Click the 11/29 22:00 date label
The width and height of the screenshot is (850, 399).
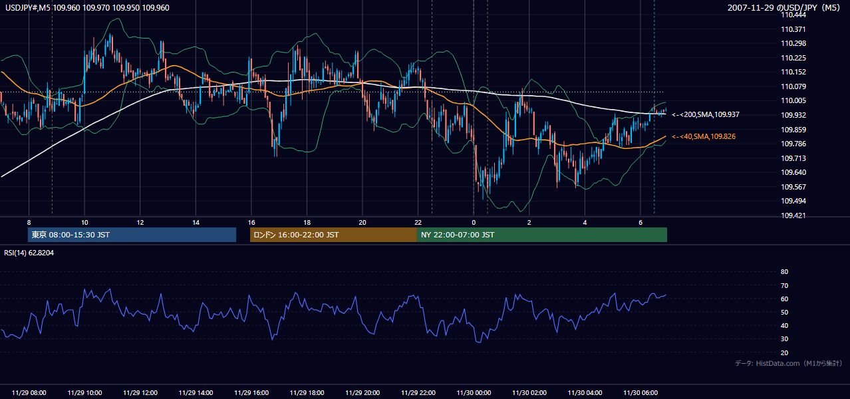pyautogui.click(x=418, y=393)
